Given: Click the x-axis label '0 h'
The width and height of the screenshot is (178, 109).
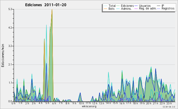Looking at the screenshot, I should 14,103.
